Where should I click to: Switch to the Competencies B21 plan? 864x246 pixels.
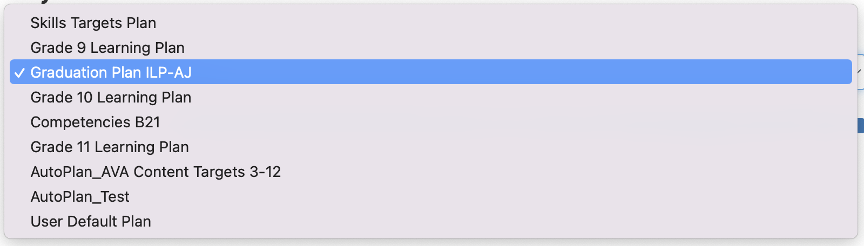pos(96,122)
